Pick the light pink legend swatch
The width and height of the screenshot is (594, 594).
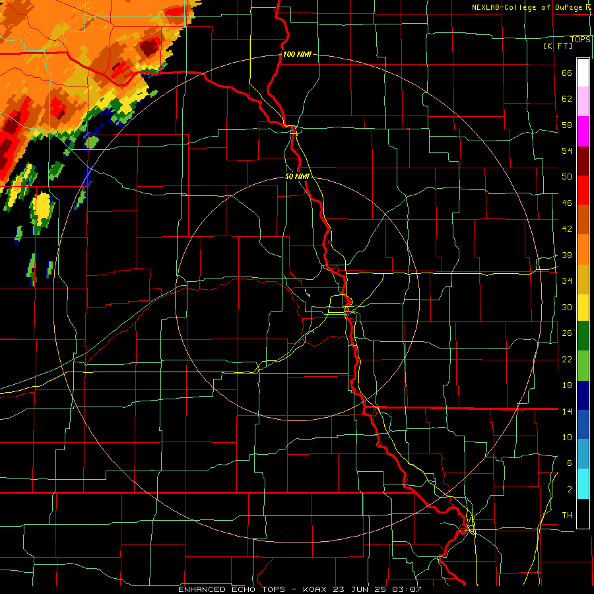pos(583,102)
